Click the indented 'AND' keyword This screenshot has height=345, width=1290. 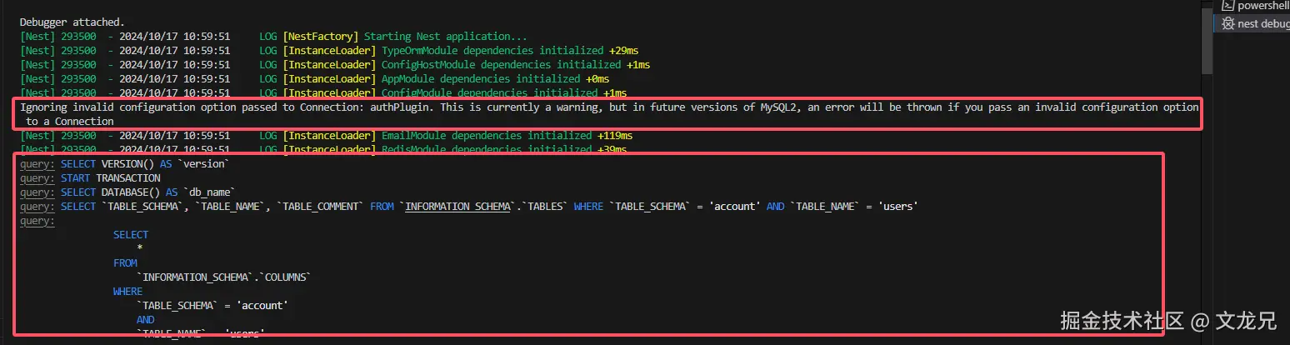click(145, 320)
